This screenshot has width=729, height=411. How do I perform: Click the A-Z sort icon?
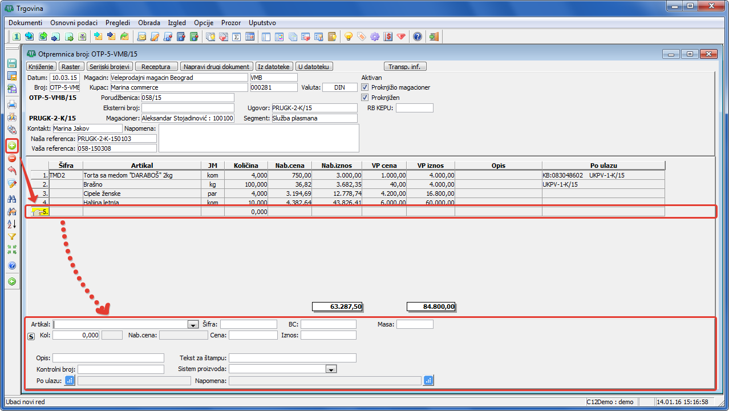point(11,224)
